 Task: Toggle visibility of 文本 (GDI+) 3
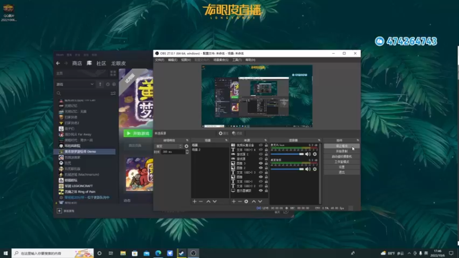[x=260, y=173]
